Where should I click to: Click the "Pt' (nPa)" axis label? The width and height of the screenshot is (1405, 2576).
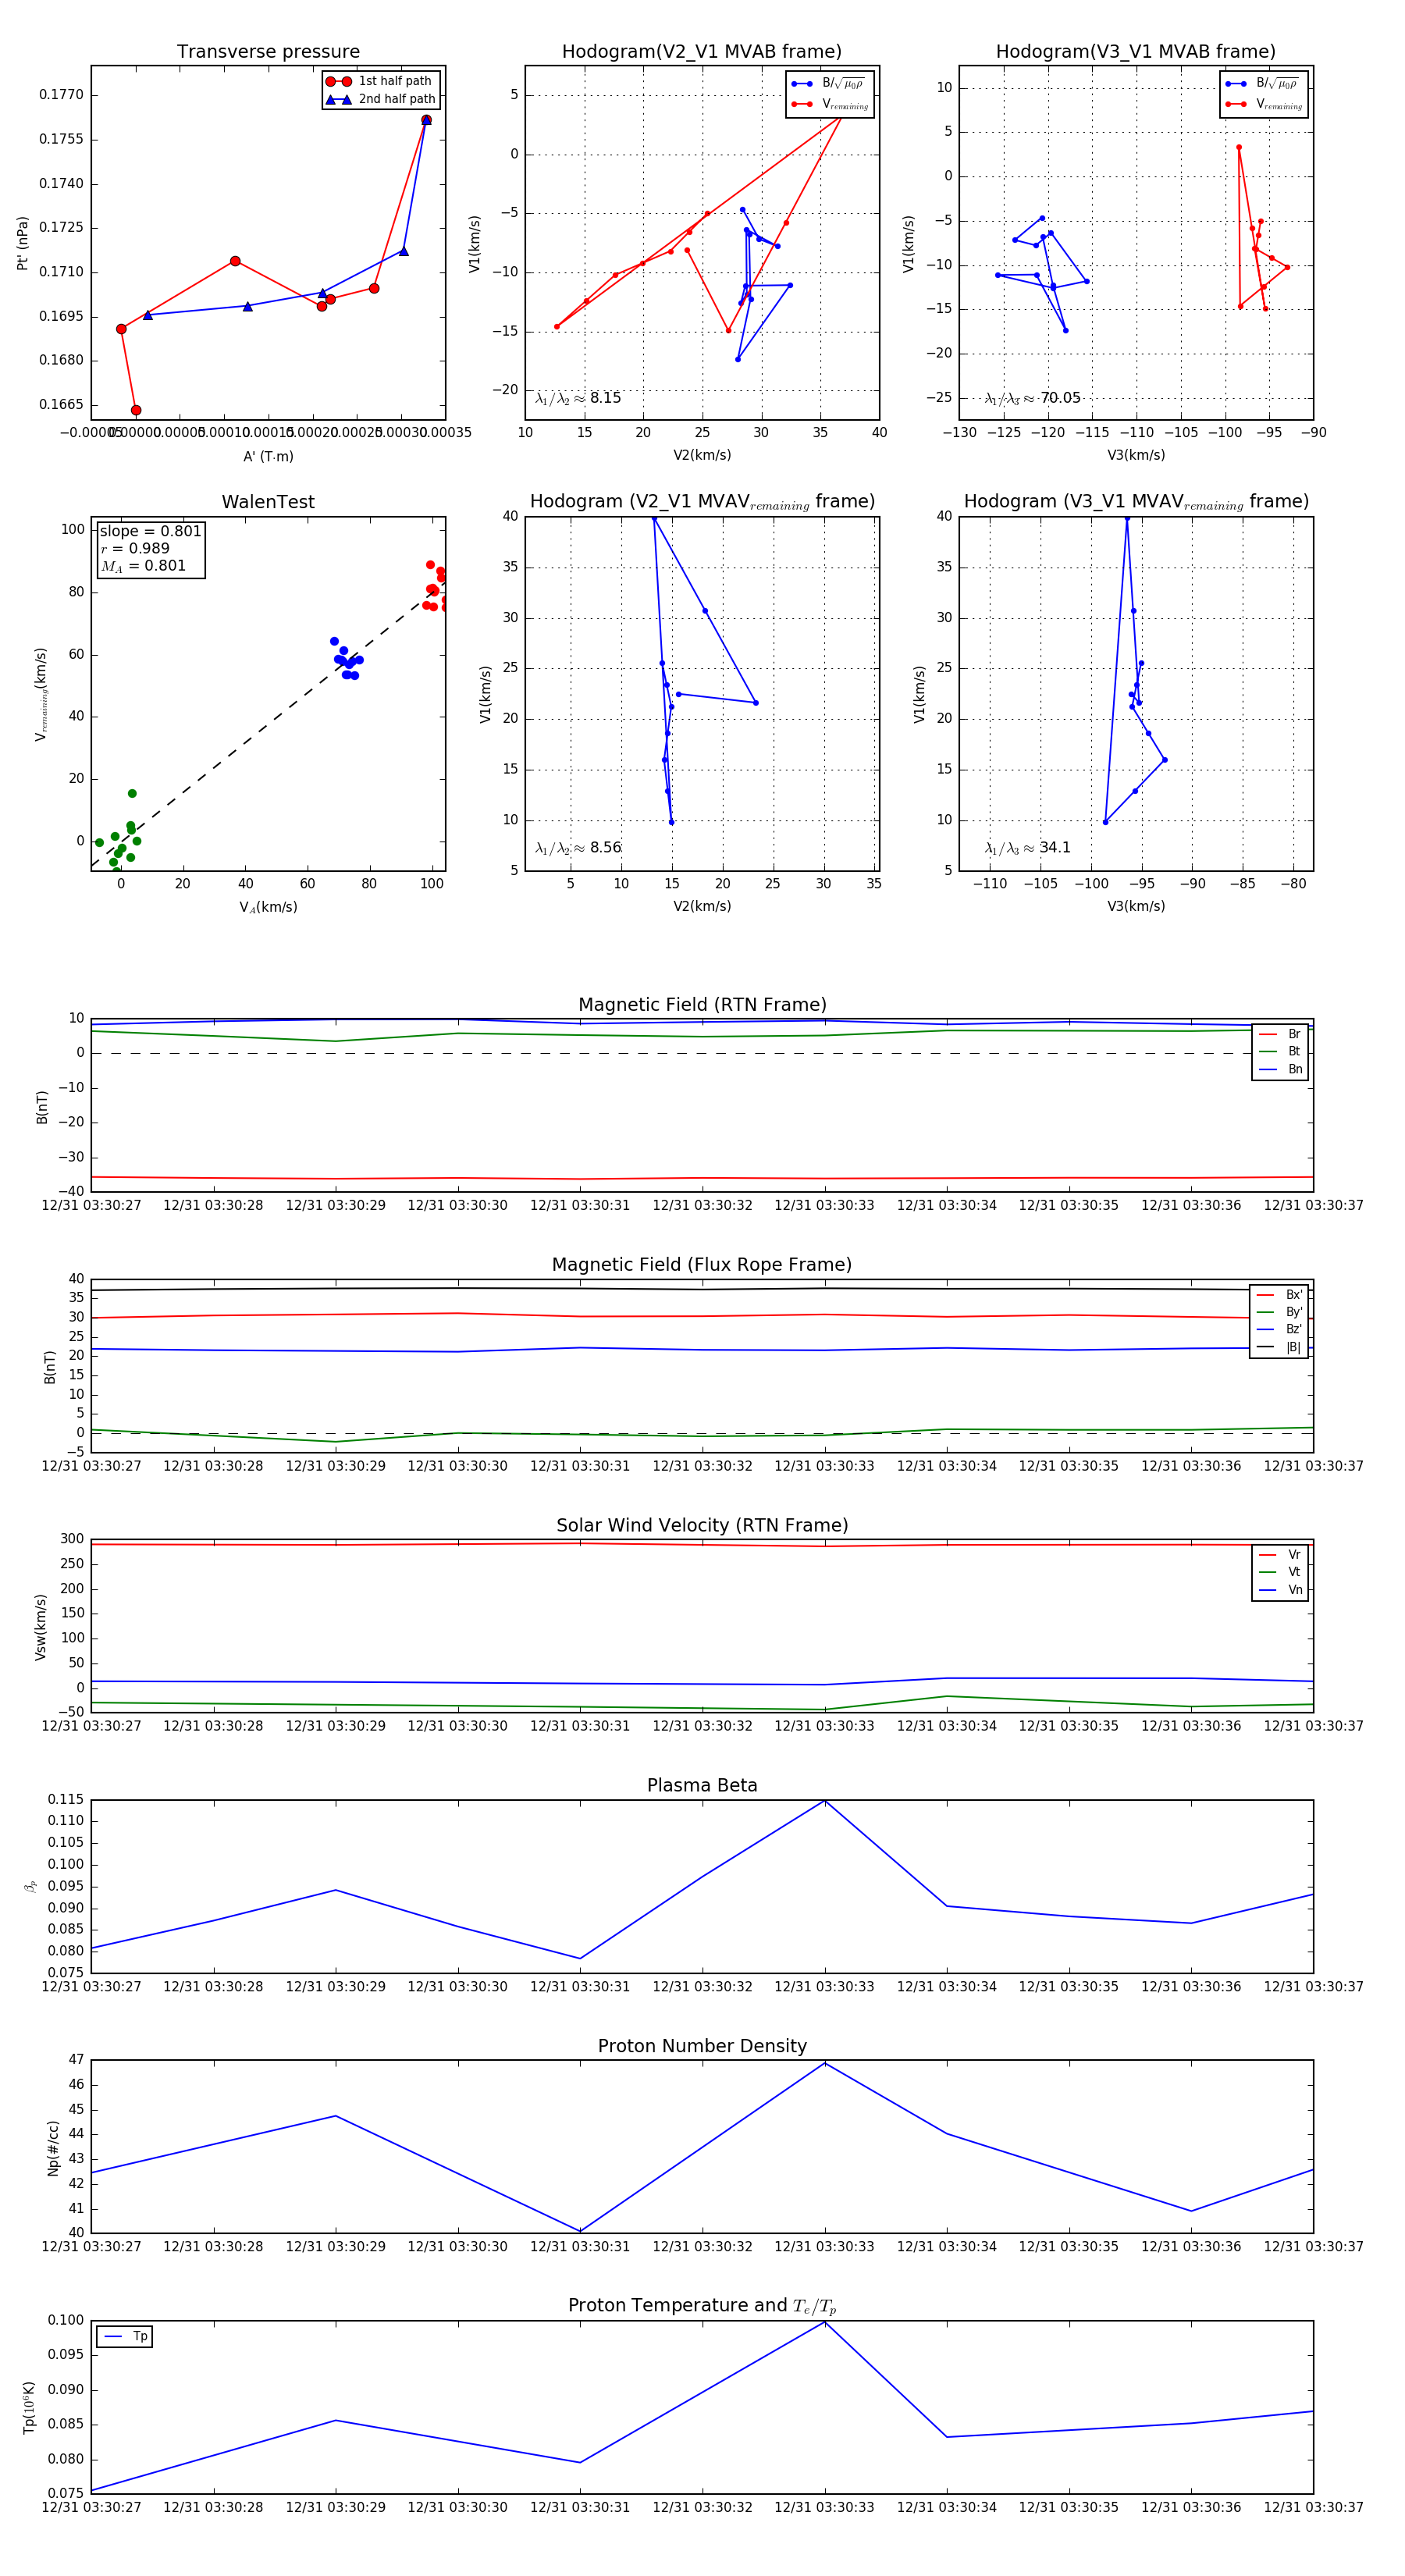(22, 243)
